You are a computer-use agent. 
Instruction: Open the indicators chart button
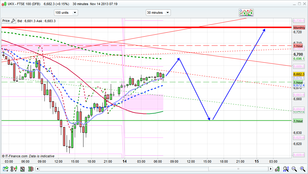[246, 13]
